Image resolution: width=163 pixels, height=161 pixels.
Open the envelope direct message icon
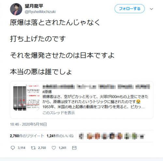tap(74, 148)
